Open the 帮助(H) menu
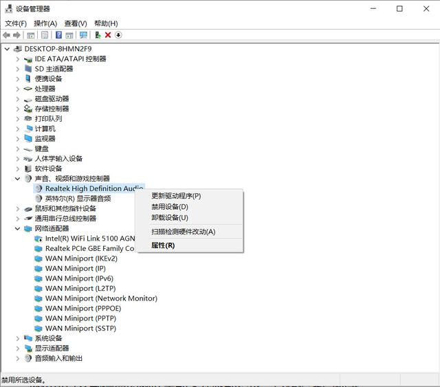 coord(106,23)
